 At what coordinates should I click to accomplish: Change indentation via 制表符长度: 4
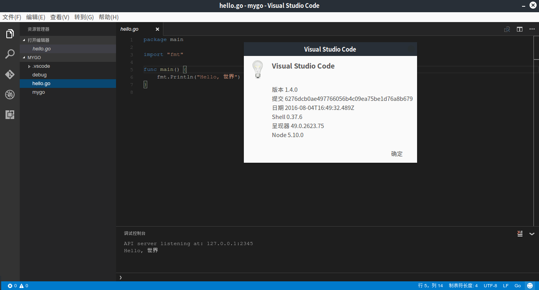[463, 286]
